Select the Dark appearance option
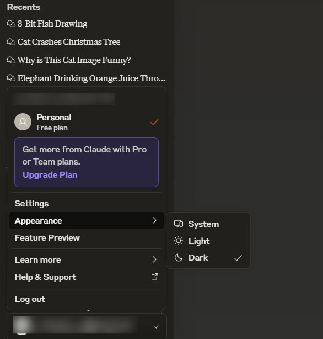Image resolution: width=323 pixels, height=339 pixels. point(208,258)
